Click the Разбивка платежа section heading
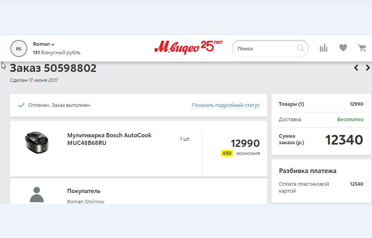Screen dimensions: 372x238 307,171
